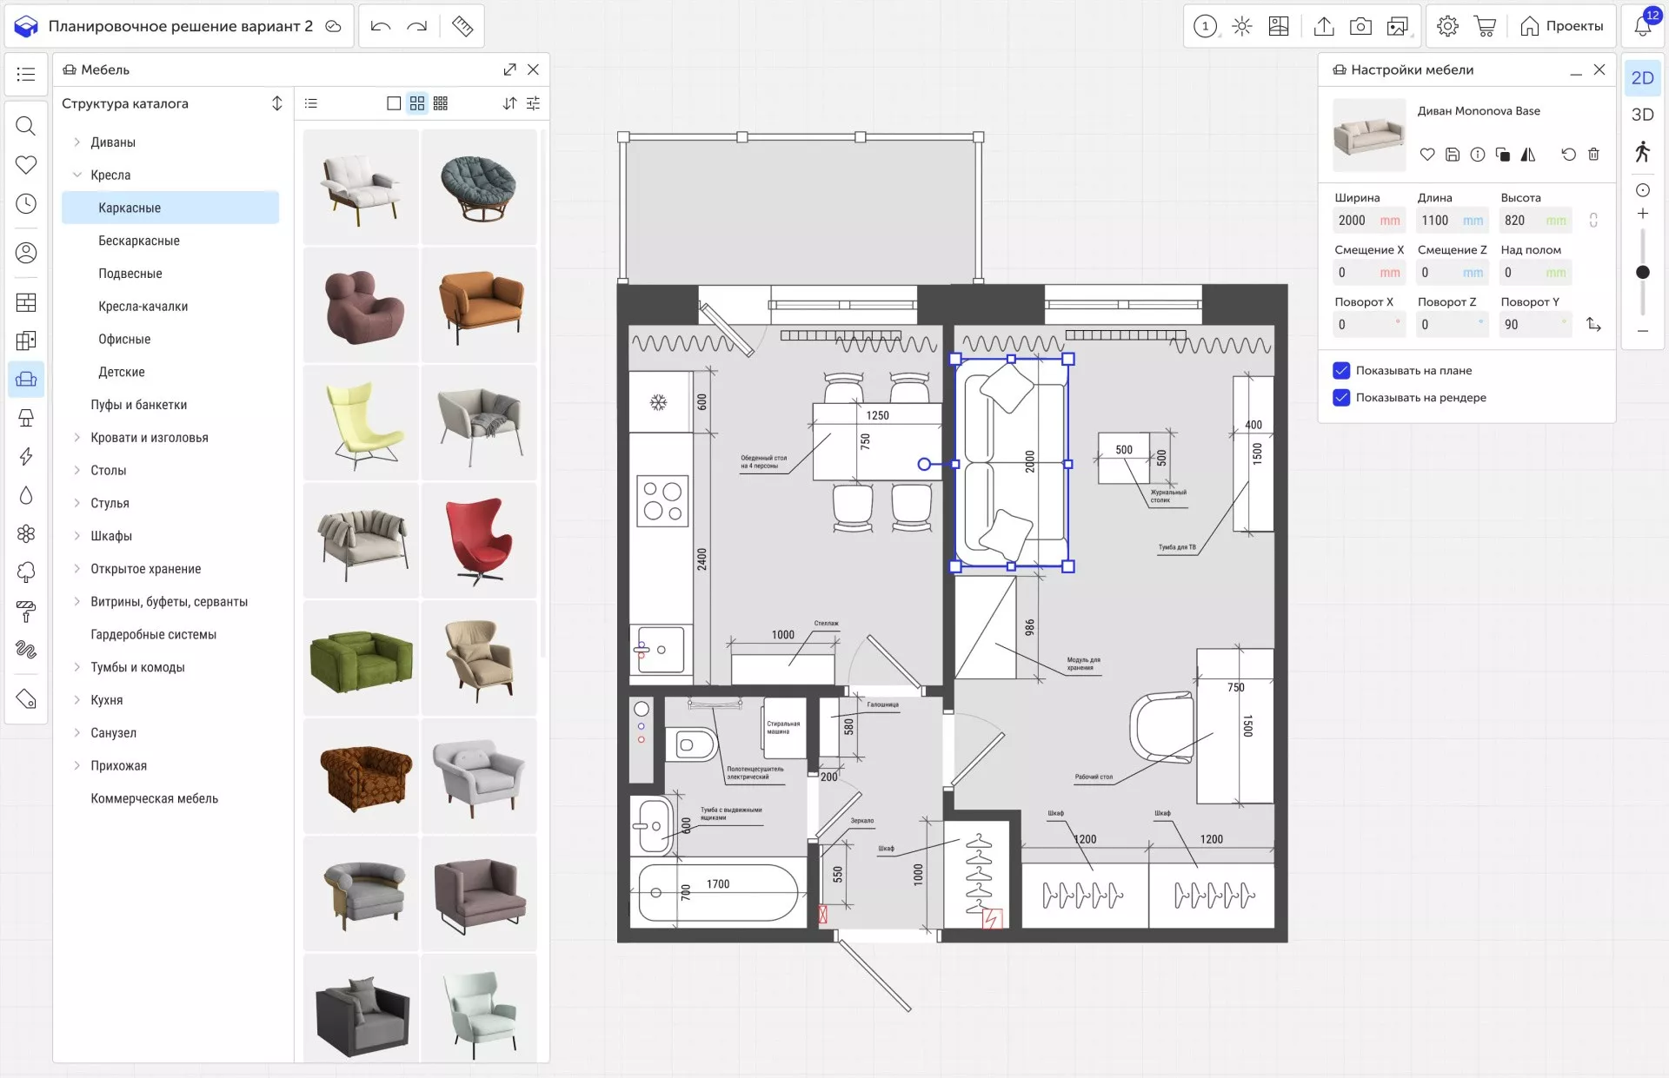Switch to walk mode icon
The image size is (1669, 1078).
click(x=1642, y=152)
